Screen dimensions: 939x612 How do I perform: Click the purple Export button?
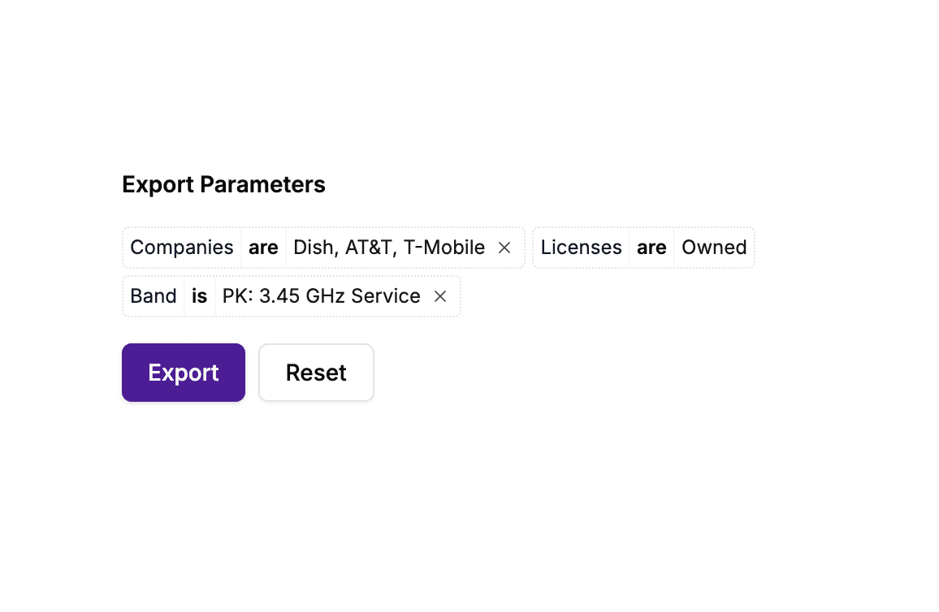tap(184, 373)
